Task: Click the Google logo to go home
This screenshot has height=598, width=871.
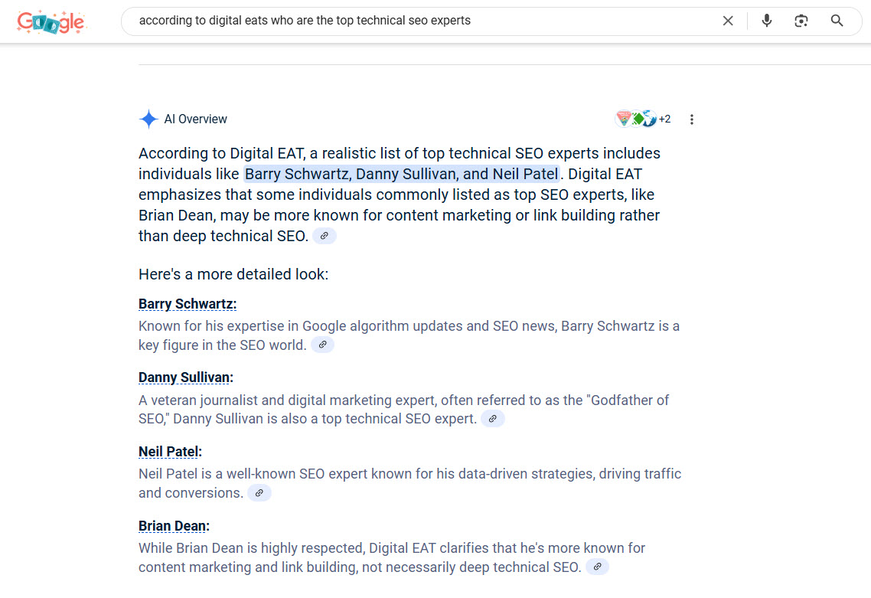Action: 51,22
